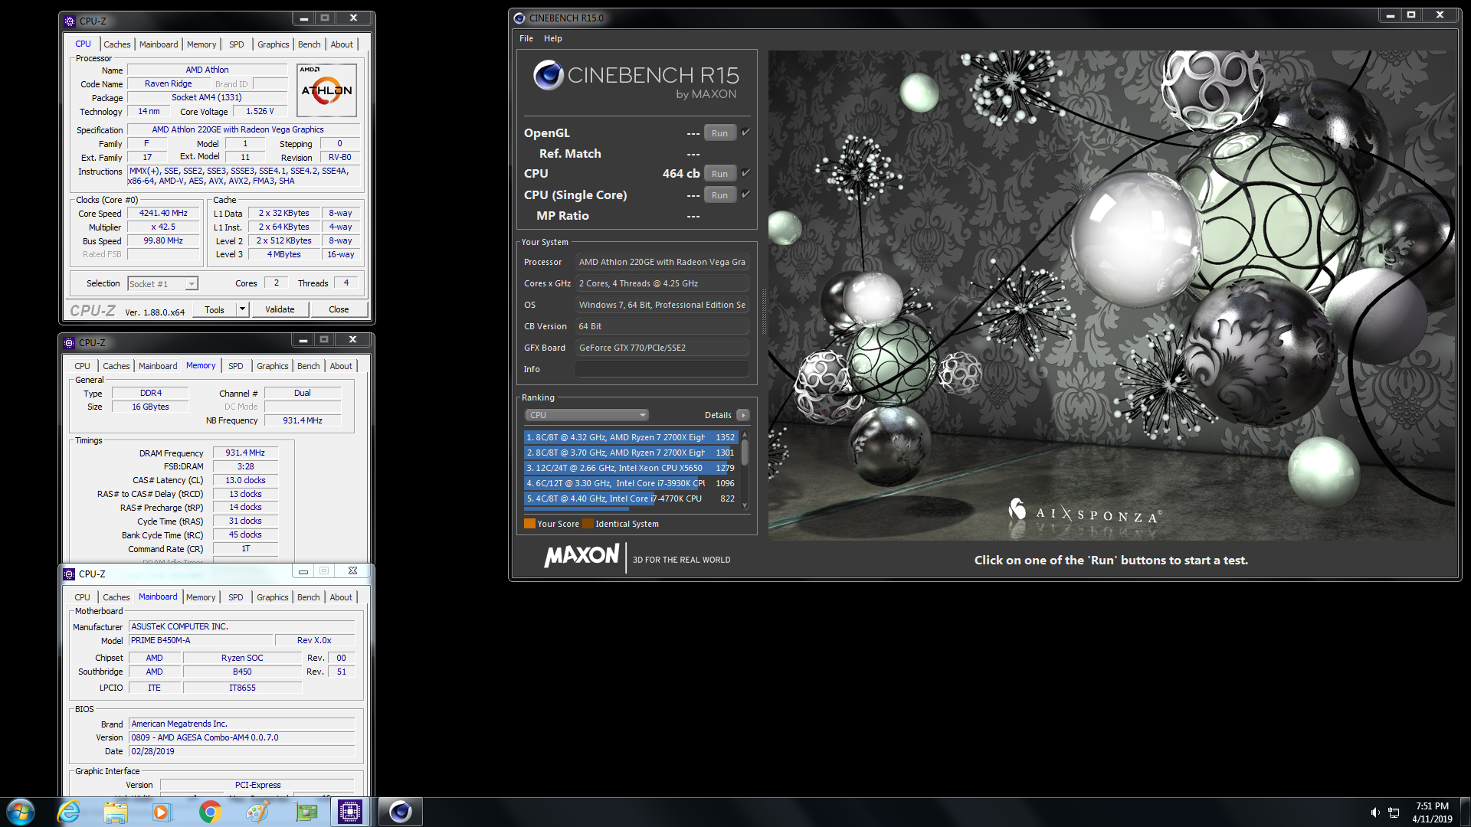Click the GFX Board field GeForce GTX 770
Viewport: 1471px width, 827px height.
click(x=662, y=348)
